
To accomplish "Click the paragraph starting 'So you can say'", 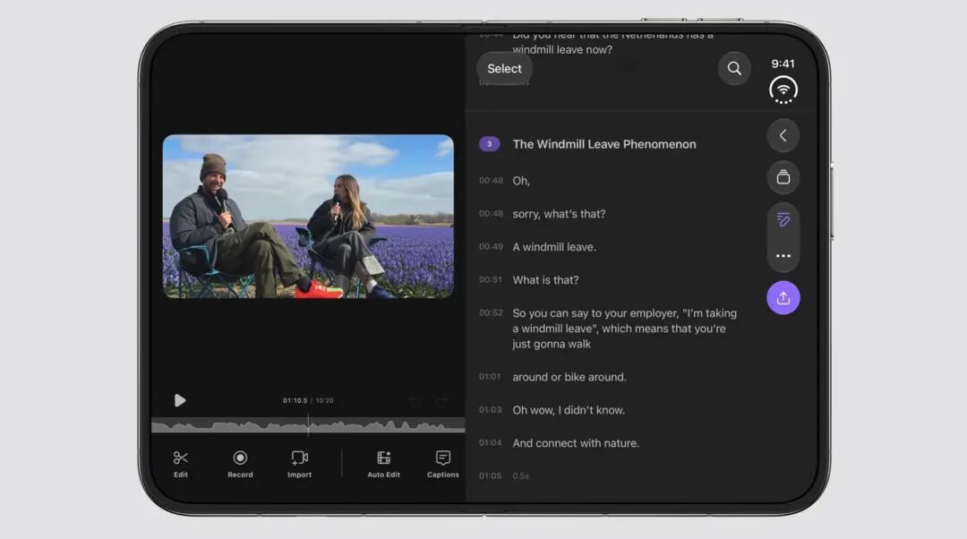I will (x=625, y=329).
